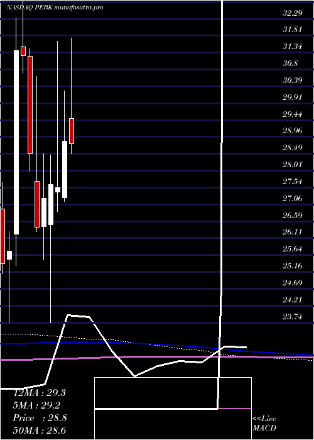Screen dimensions: 314x440
Task: Click the 29.44 price axis label
Action: (293, 114)
